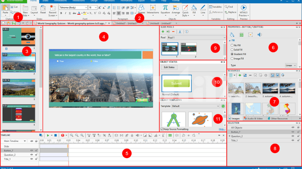Select slide 3 thumbnail
This screenshot has width=302, height=169.
point(19,88)
